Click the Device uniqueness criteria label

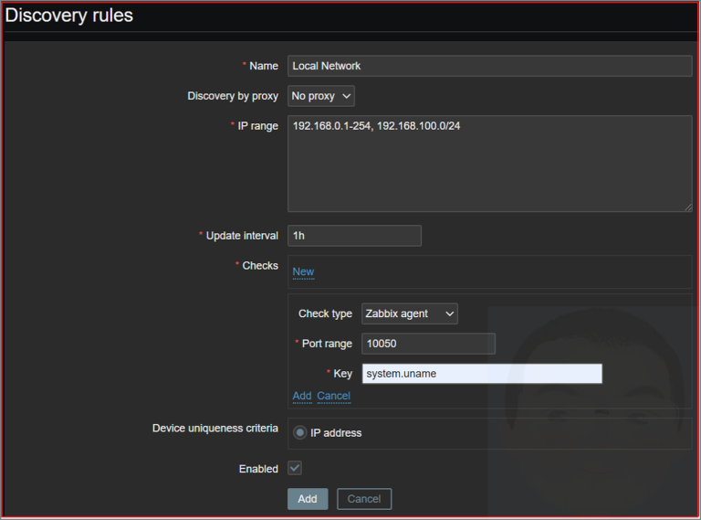click(x=215, y=429)
